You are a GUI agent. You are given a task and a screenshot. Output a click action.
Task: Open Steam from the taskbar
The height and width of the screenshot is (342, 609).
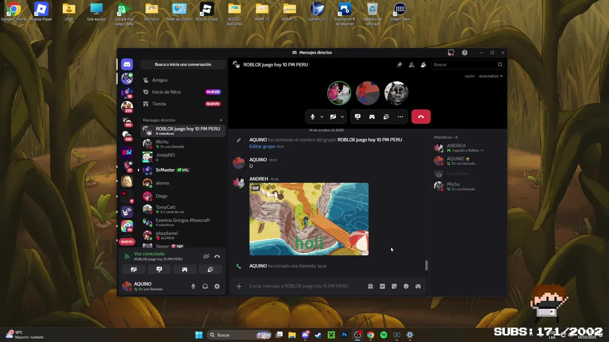coord(318,335)
